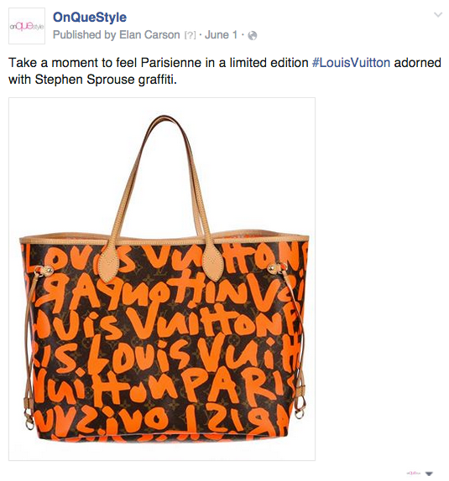449x481 pixels.
Task: Open the Louis Vuitton graffiti bag photo
Action: 162,279
